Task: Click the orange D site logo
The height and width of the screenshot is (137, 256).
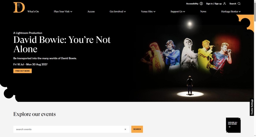Action: (19, 7)
